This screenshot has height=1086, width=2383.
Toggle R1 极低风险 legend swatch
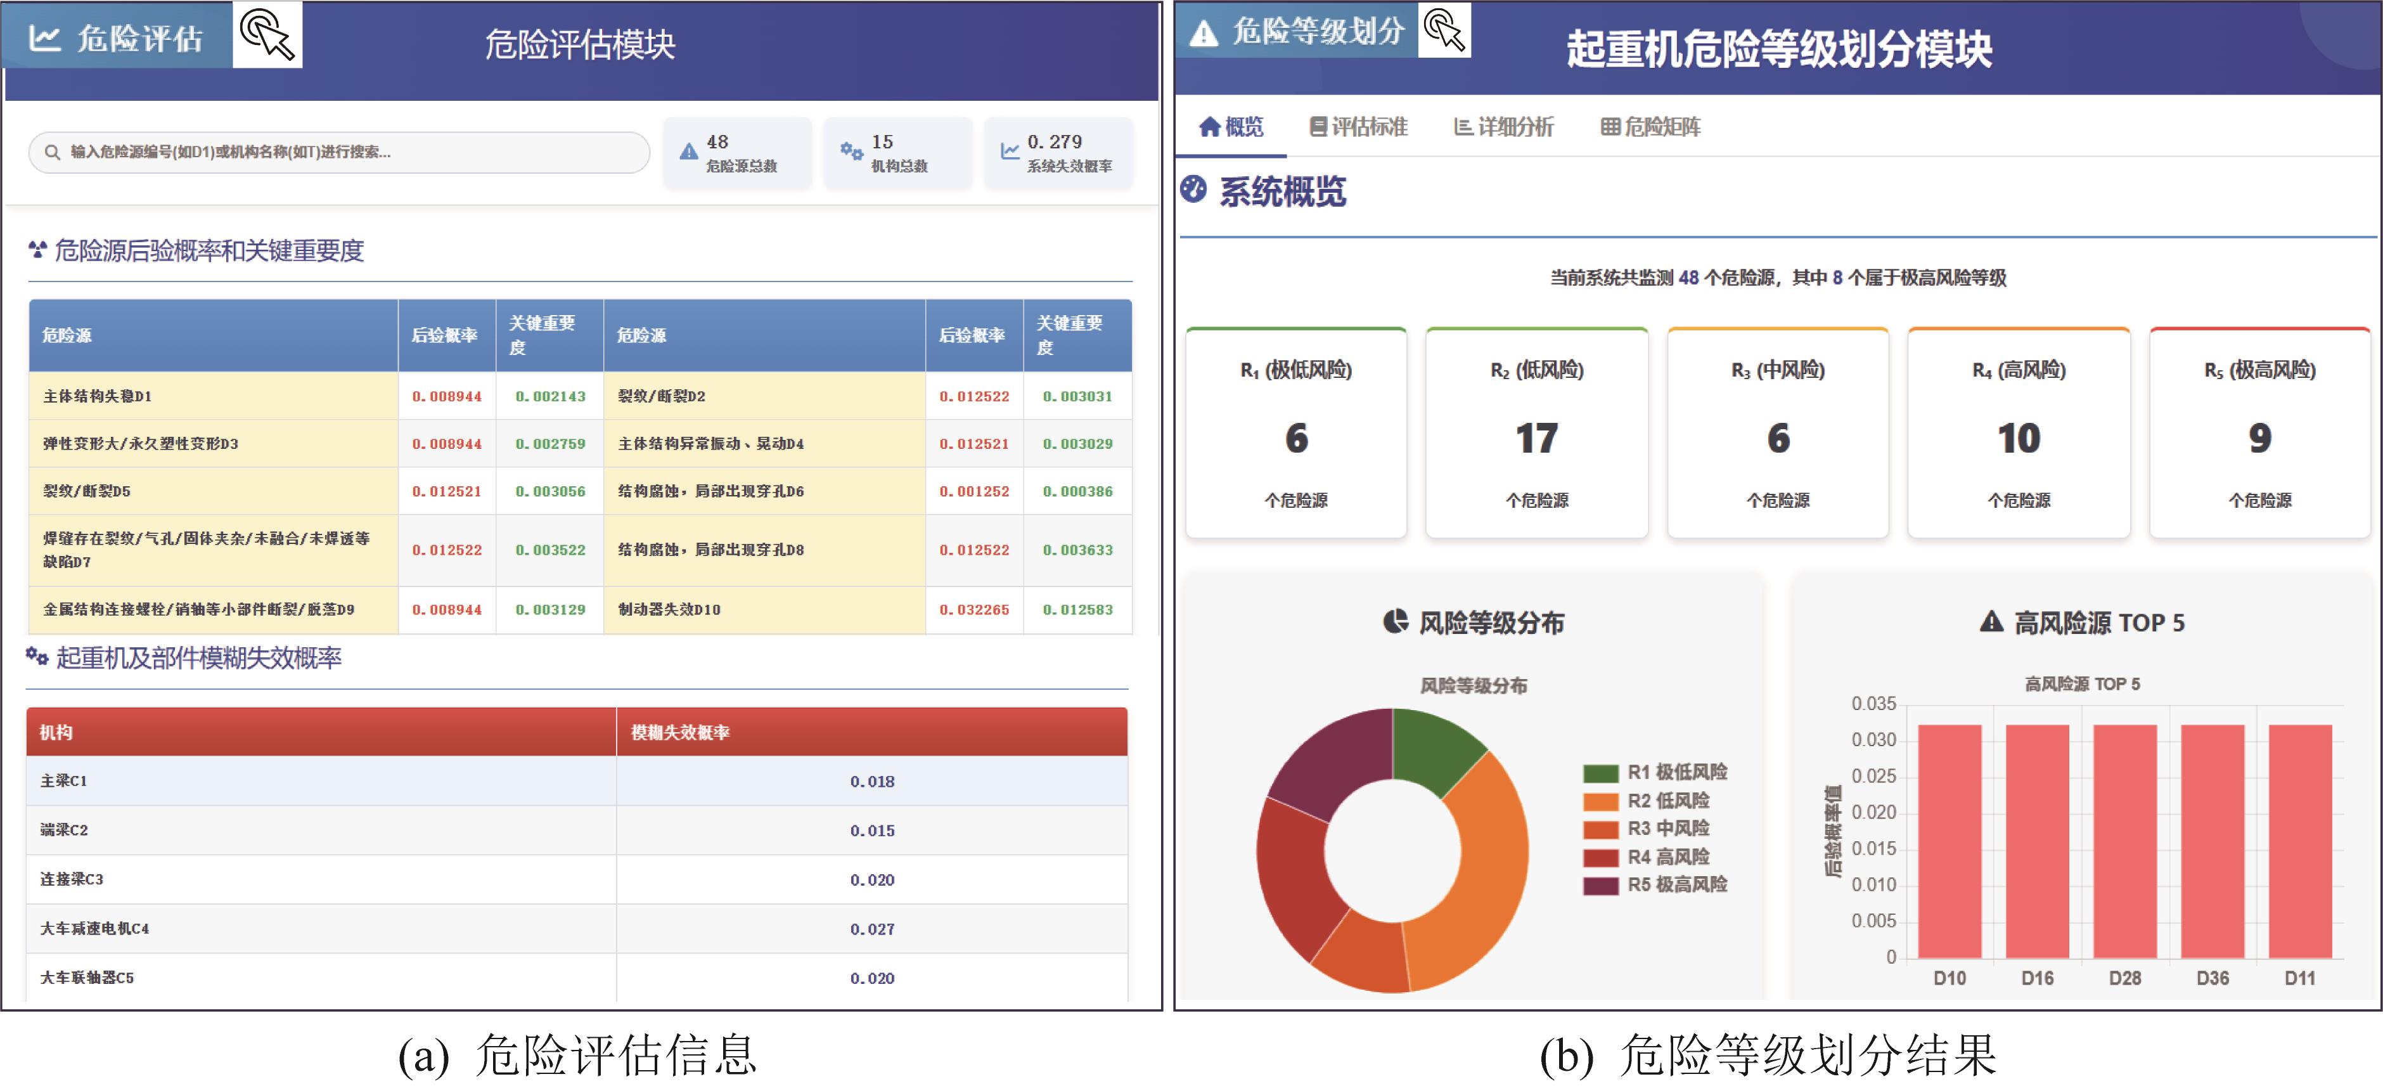click(1600, 773)
